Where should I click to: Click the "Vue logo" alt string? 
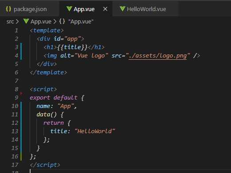91,56
